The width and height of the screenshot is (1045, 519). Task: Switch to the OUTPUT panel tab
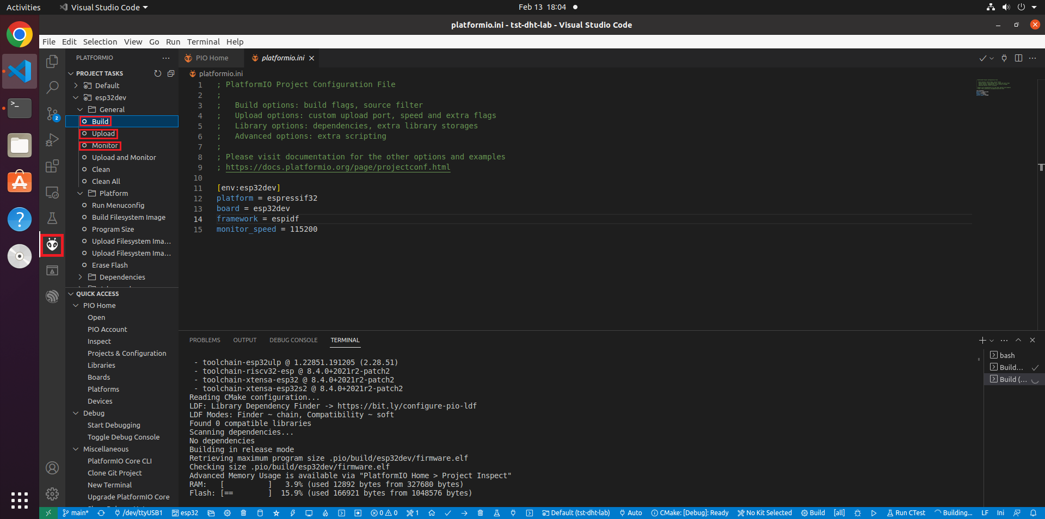tap(245, 340)
